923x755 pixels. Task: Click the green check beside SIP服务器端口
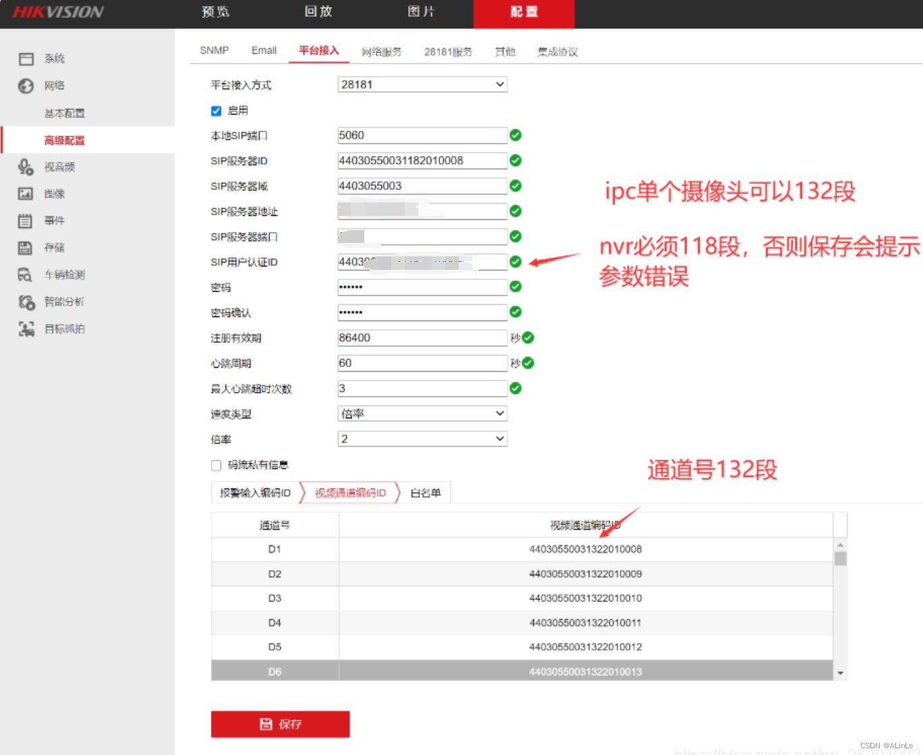click(x=515, y=236)
